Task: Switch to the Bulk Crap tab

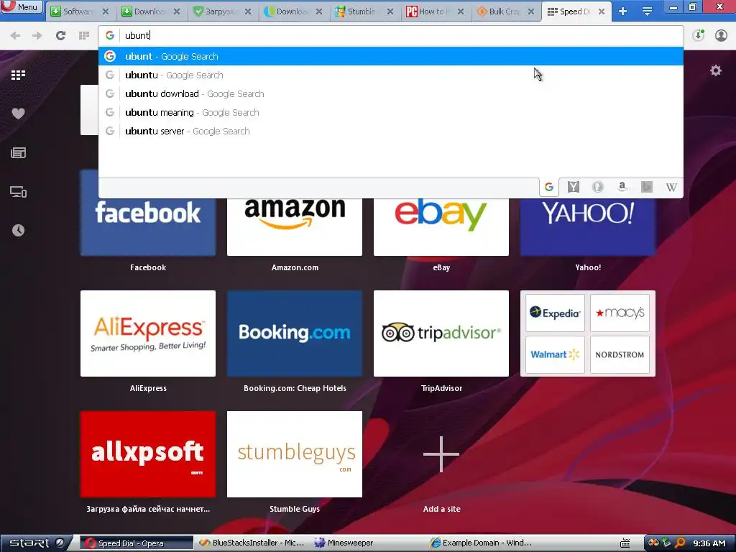Action: (x=506, y=11)
